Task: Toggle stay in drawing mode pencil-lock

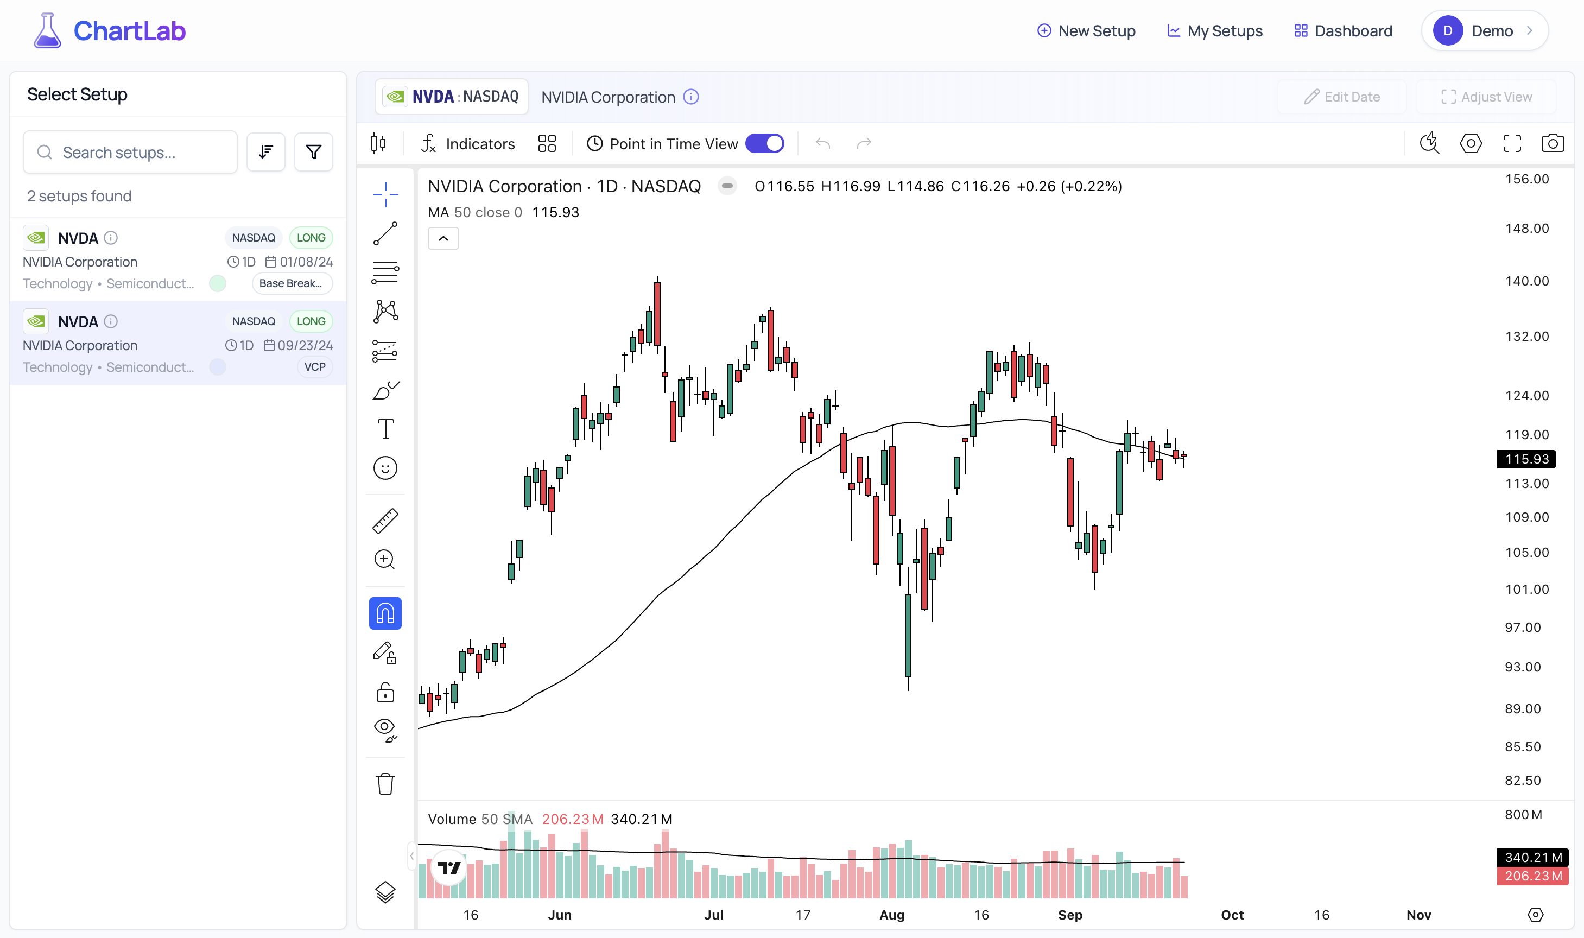Action: click(x=385, y=652)
